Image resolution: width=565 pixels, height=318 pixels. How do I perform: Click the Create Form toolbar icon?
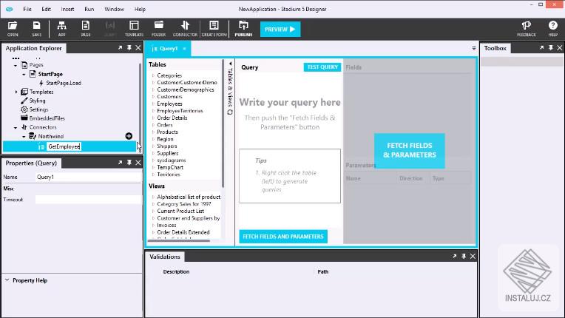(214, 29)
